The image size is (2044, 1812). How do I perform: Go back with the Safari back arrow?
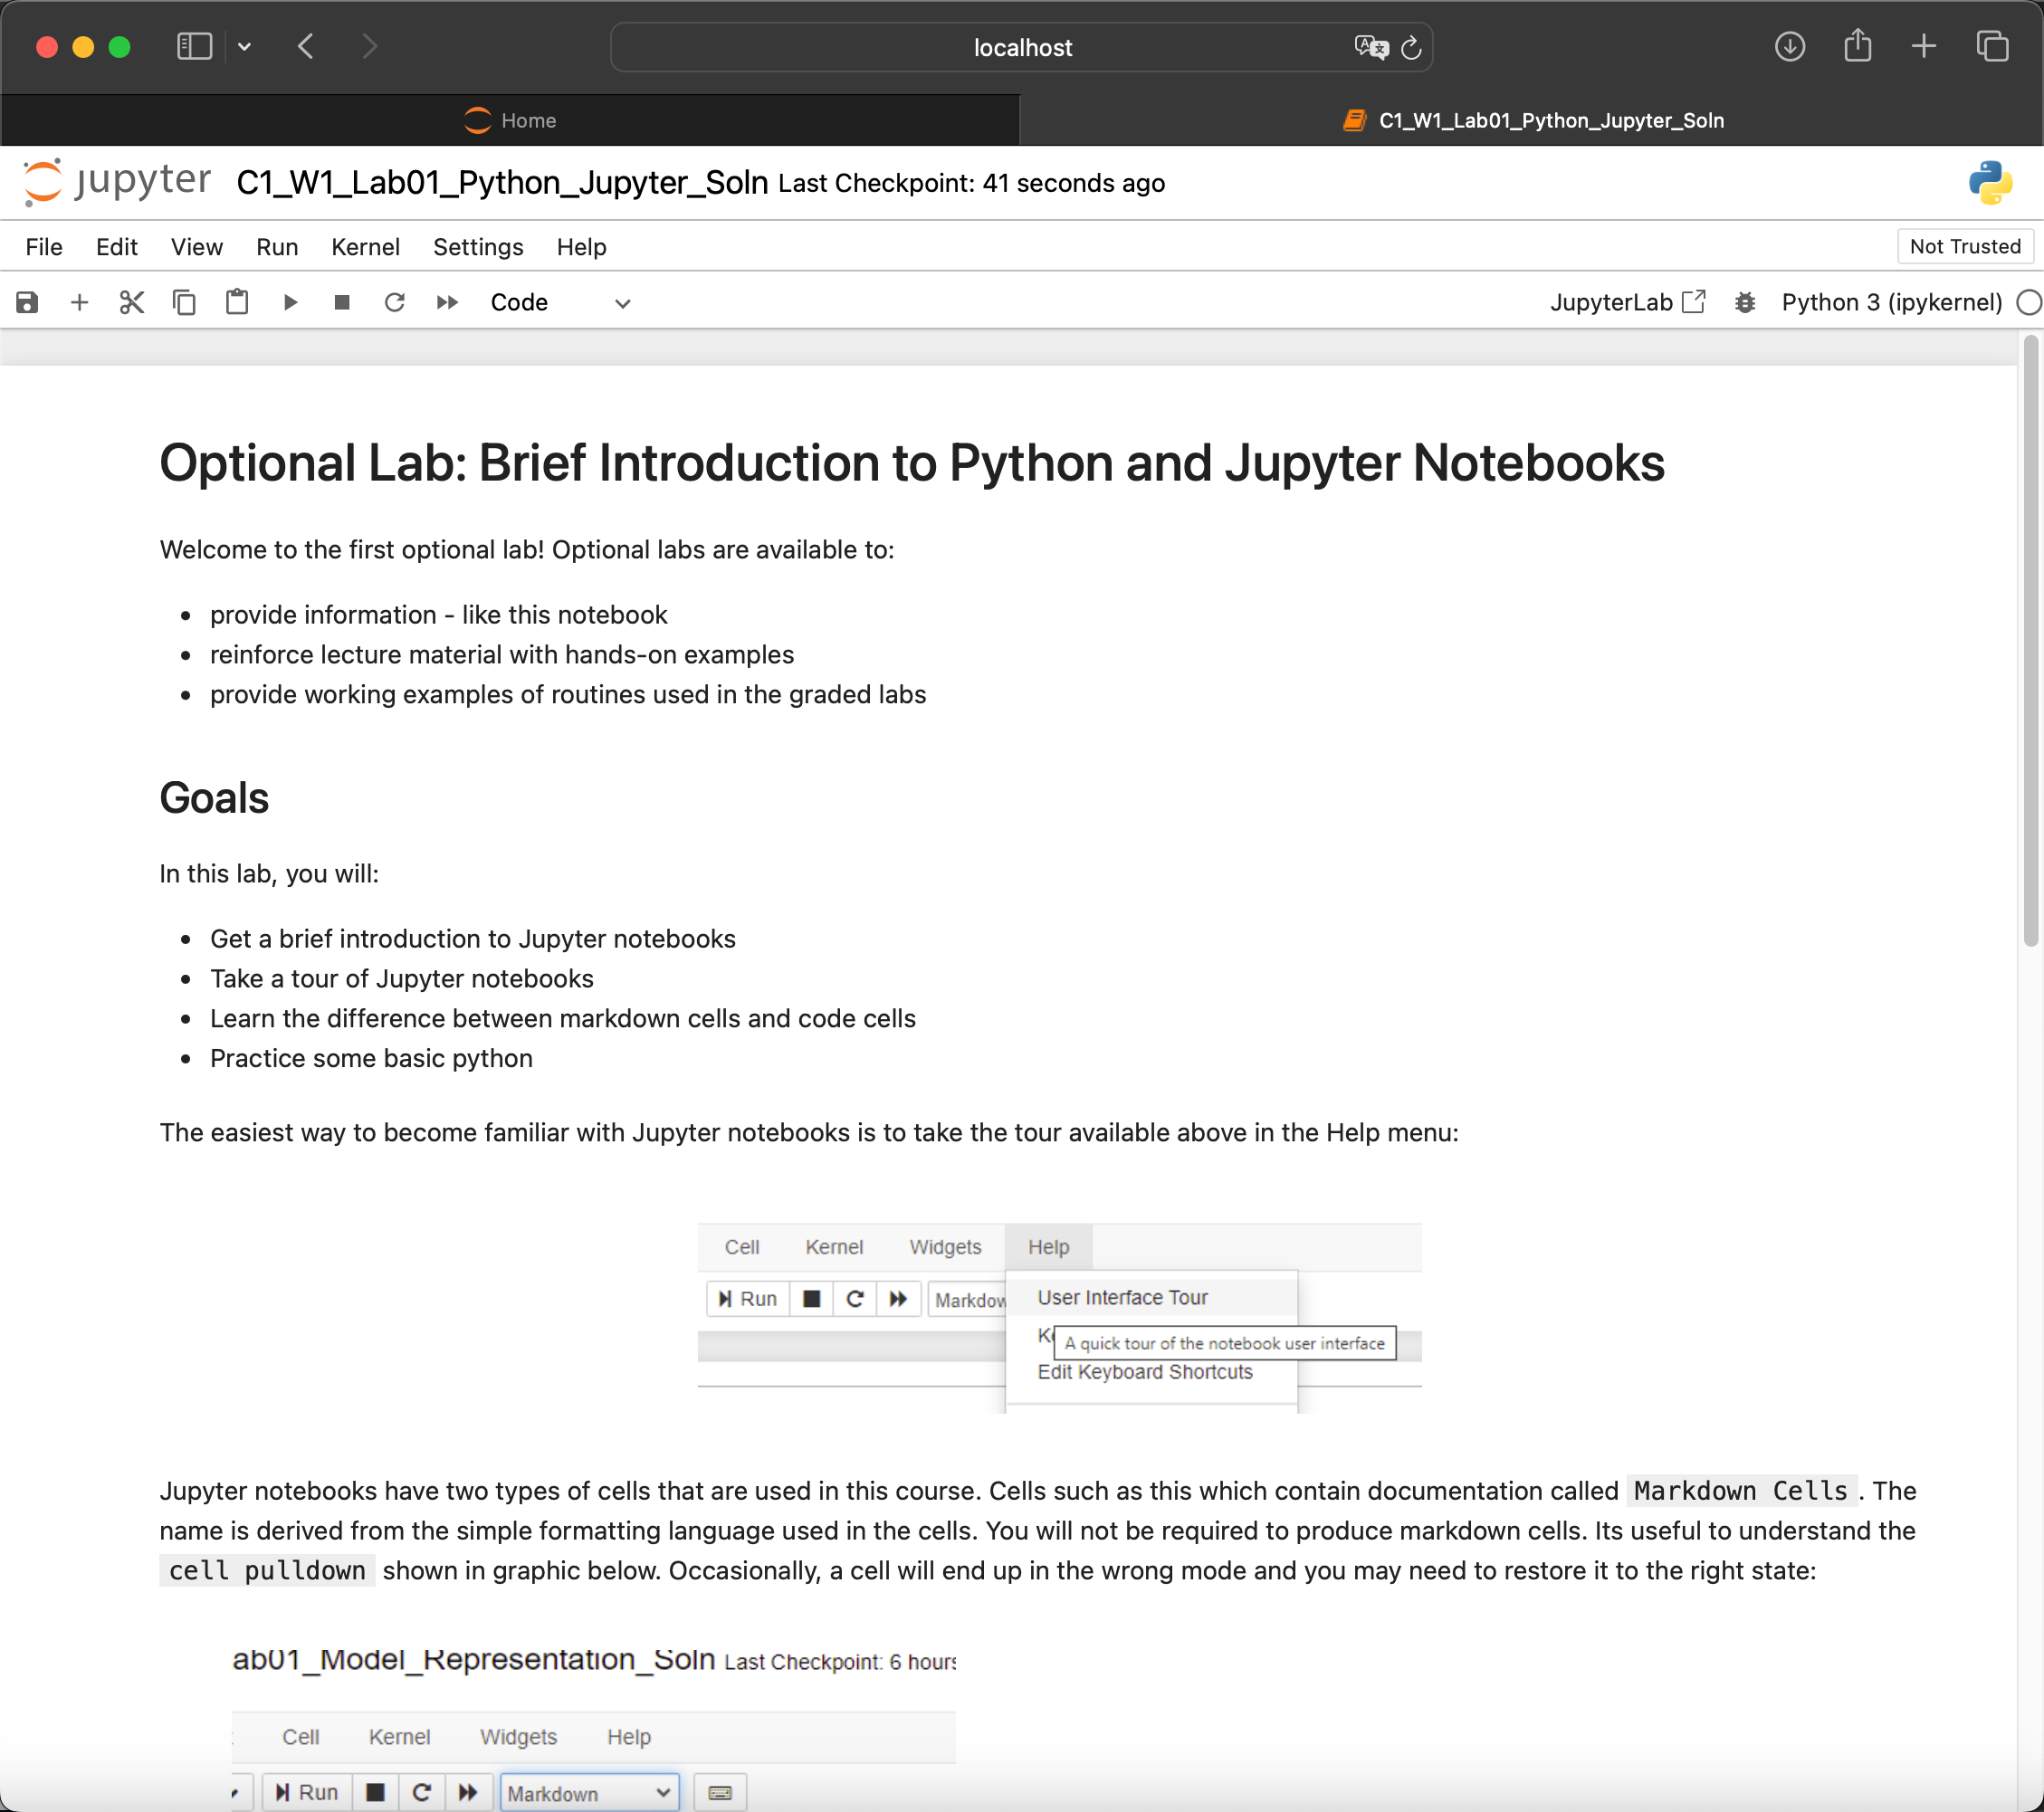pos(306,46)
